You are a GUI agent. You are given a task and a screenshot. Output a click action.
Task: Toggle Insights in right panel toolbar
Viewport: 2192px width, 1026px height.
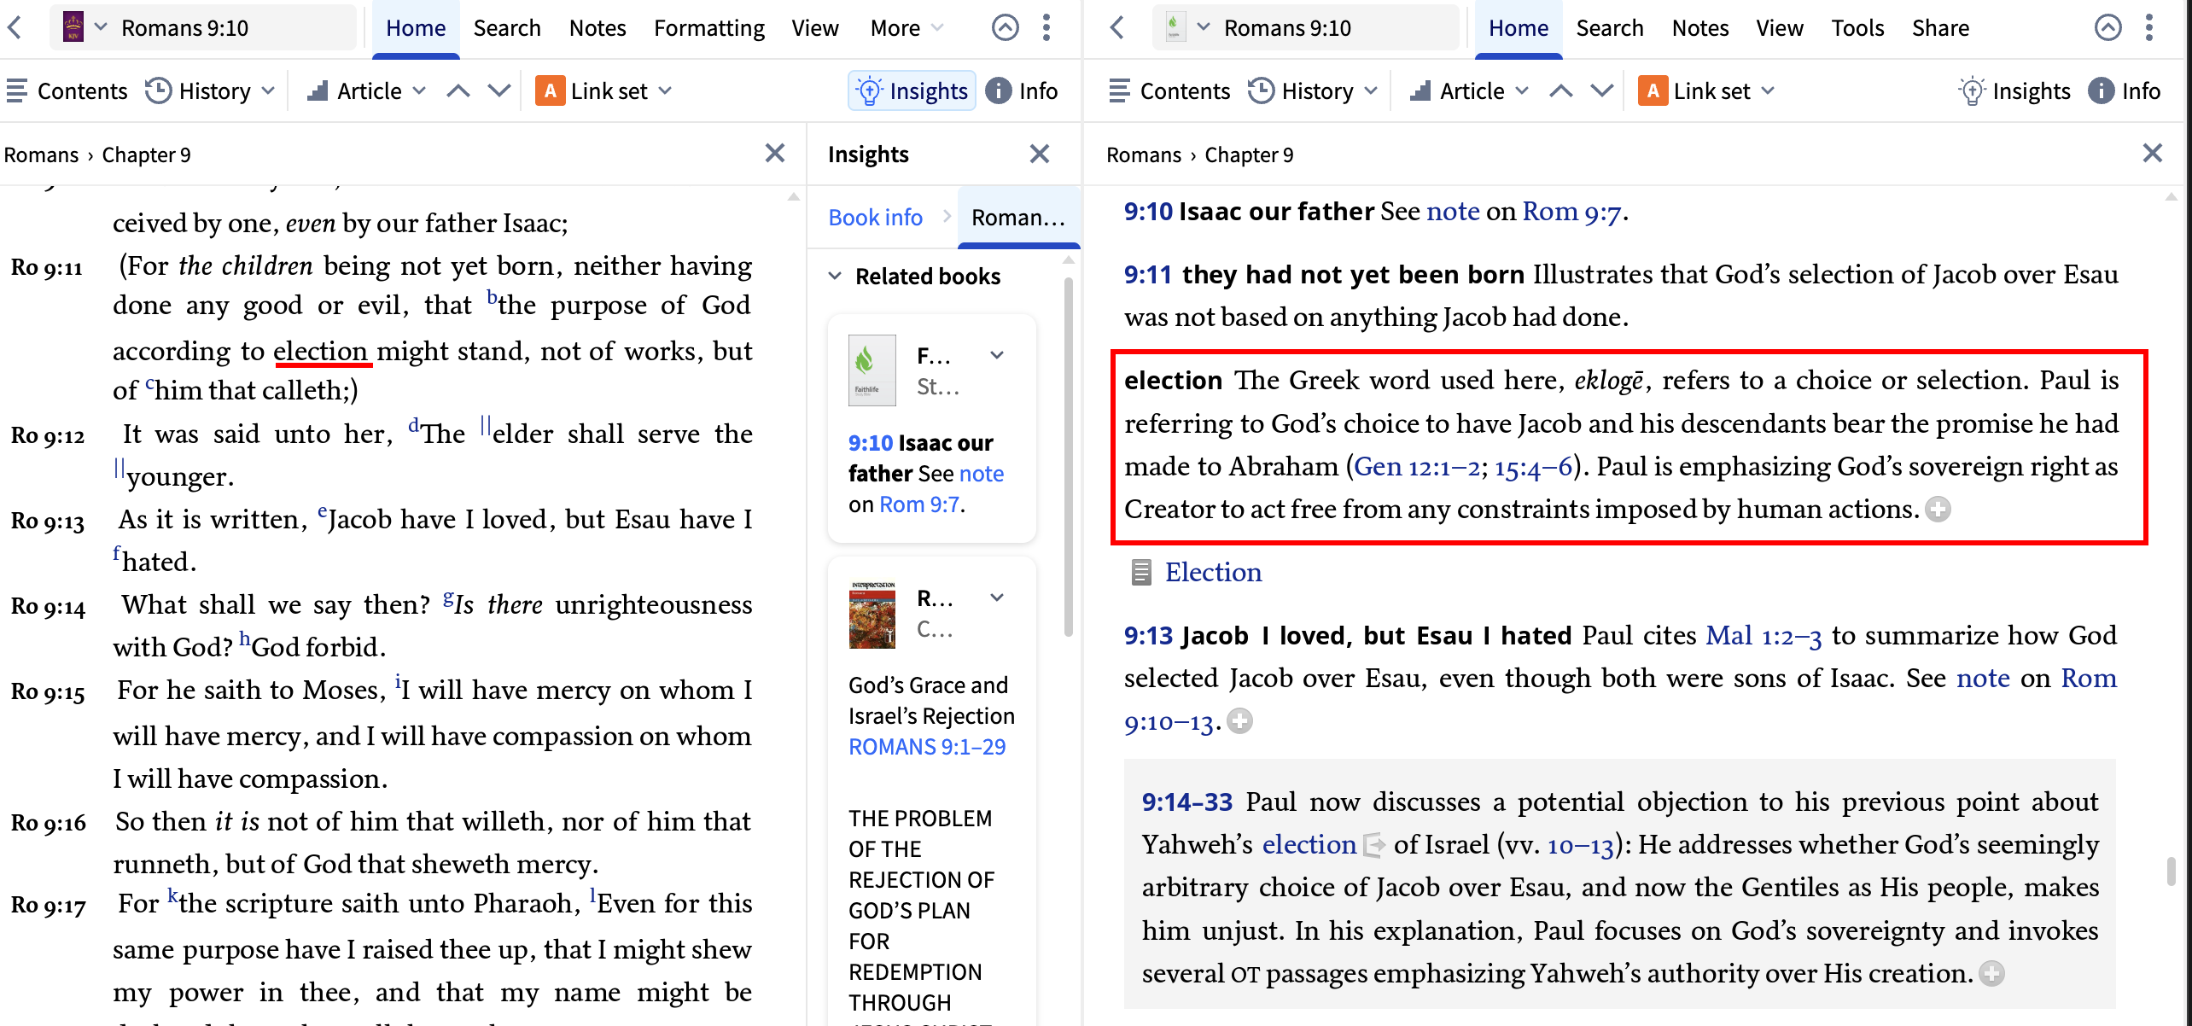point(2014,90)
